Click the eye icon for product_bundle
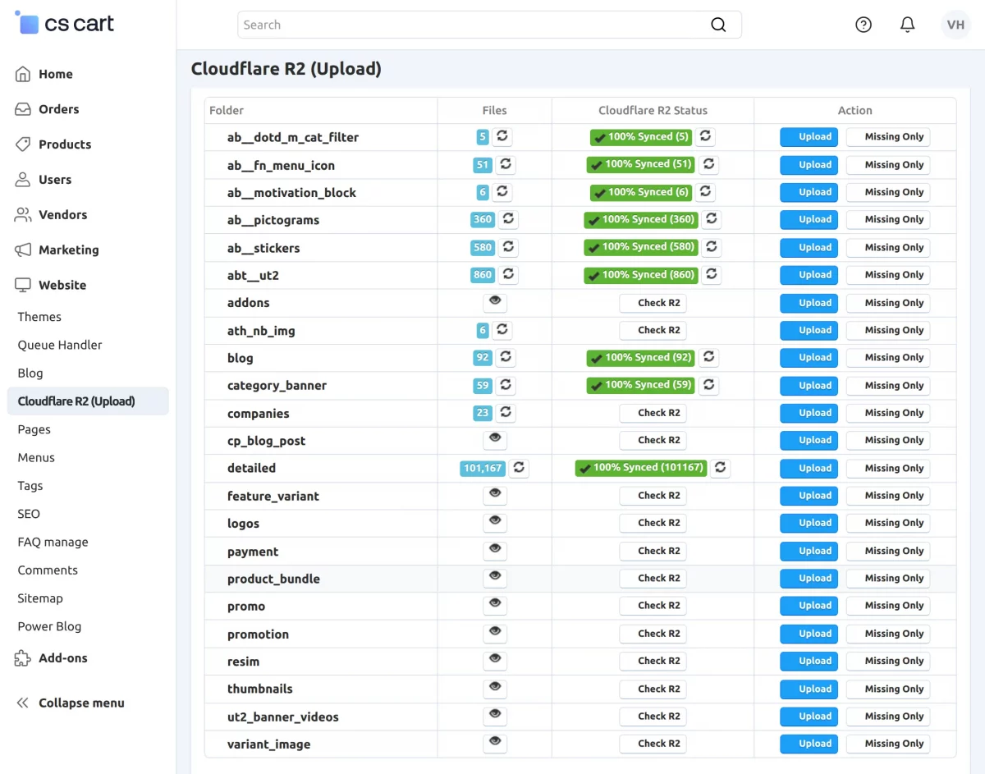Screen dimensions: 985x774 (x=495, y=578)
